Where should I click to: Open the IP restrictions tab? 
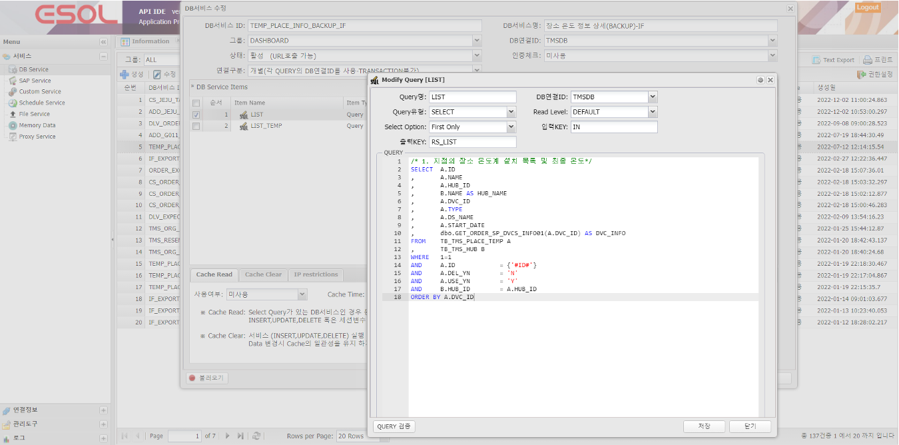click(316, 274)
